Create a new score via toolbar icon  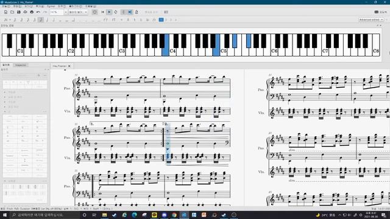5,12
